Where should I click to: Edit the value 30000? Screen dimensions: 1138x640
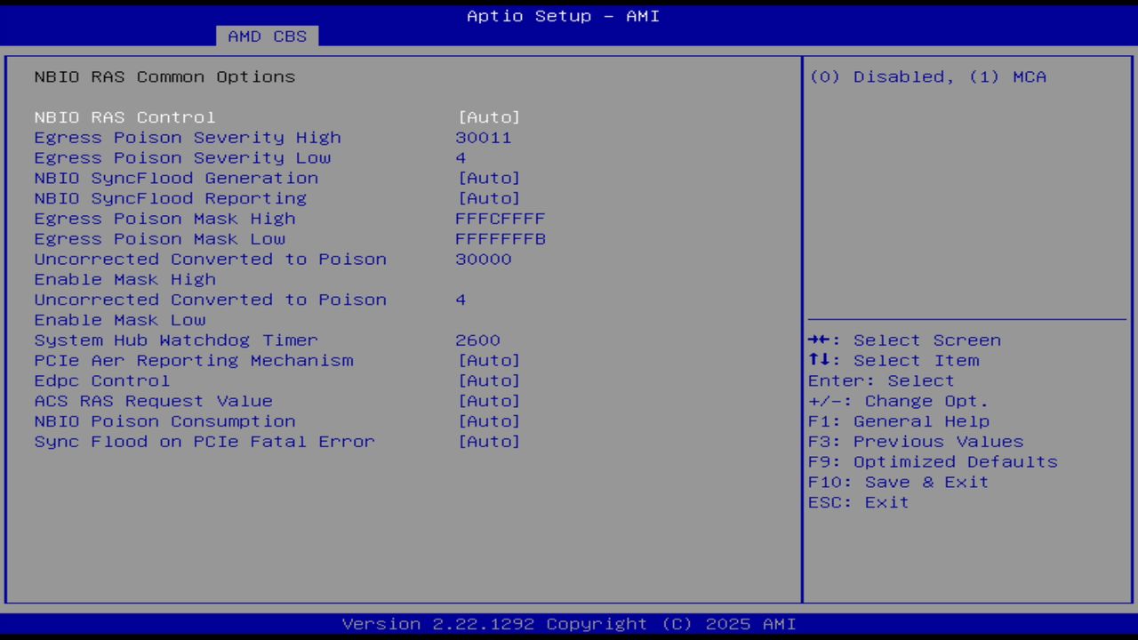[x=484, y=260]
